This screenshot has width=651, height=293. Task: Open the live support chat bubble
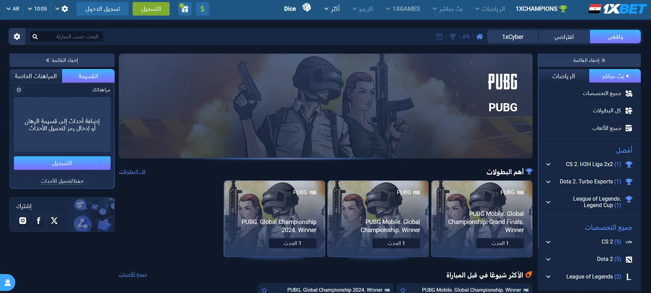[7, 283]
